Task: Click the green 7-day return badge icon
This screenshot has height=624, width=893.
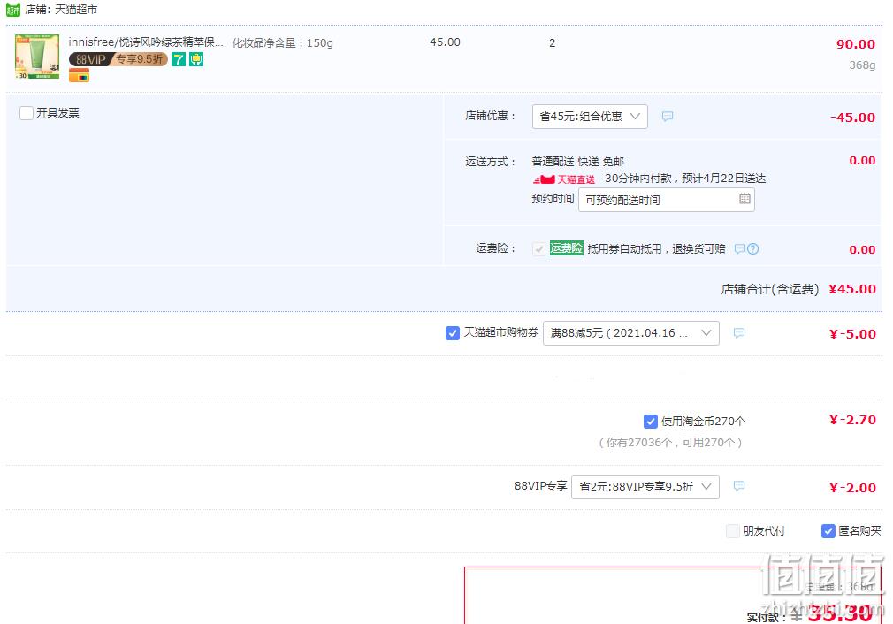Action: (x=179, y=59)
